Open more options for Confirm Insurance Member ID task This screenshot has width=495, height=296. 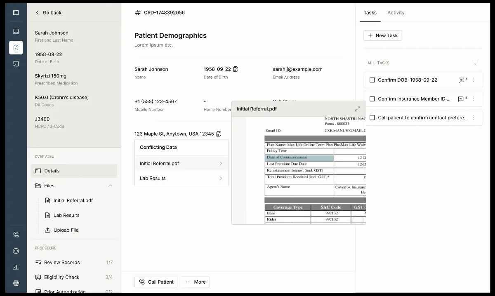click(x=474, y=99)
